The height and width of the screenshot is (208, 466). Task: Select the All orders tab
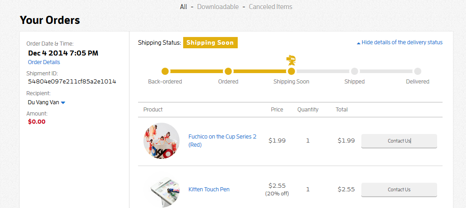183,7
